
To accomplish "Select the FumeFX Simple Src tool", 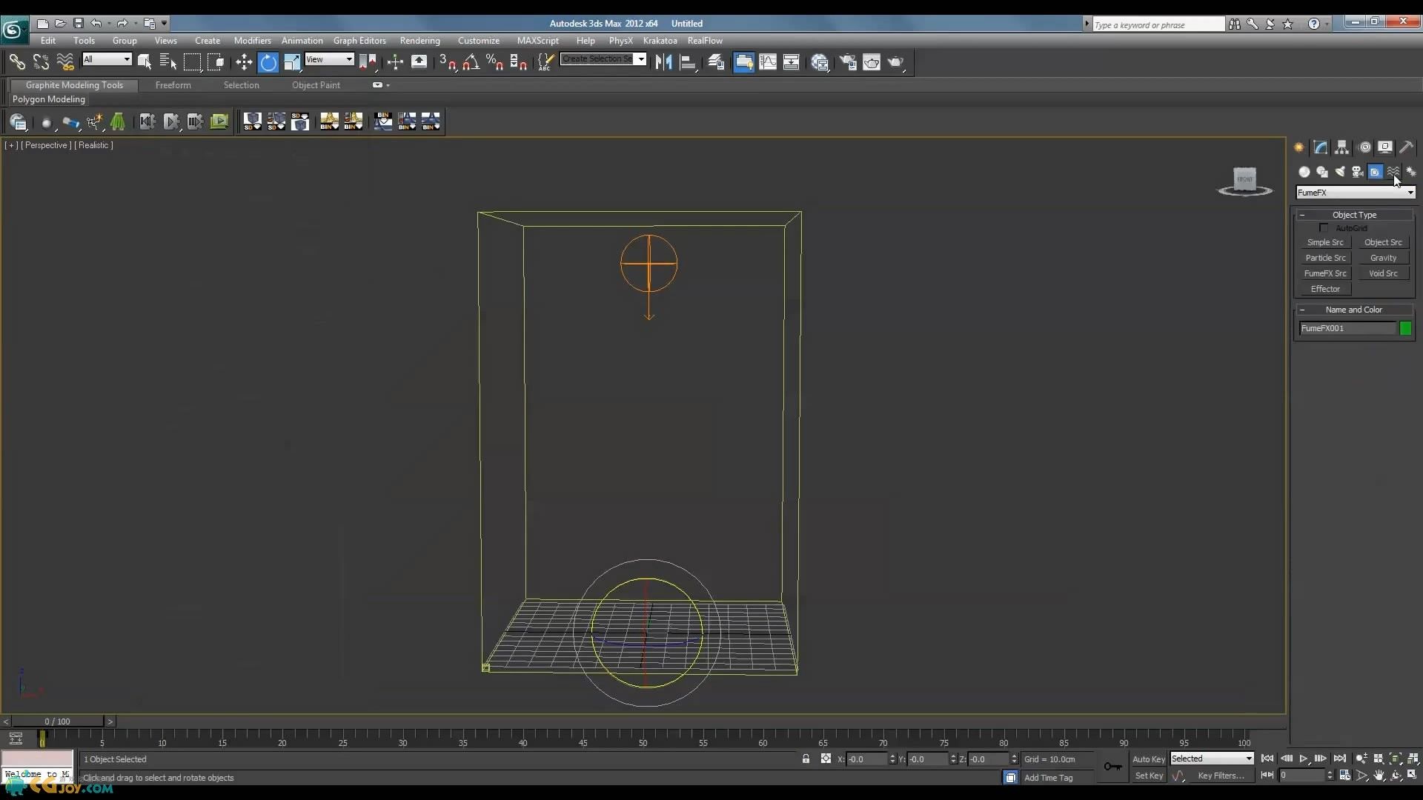I will [x=1325, y=241].
